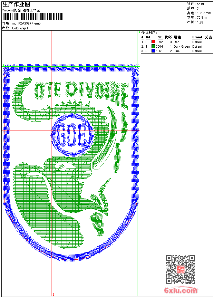
Task: Select the blue thread color swatch
Action: 153,51
